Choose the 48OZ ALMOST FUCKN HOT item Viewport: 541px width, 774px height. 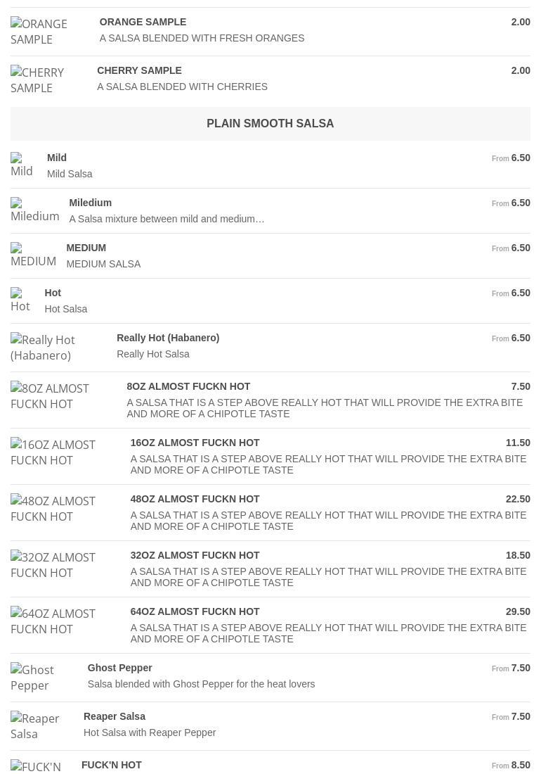point(195,499)
